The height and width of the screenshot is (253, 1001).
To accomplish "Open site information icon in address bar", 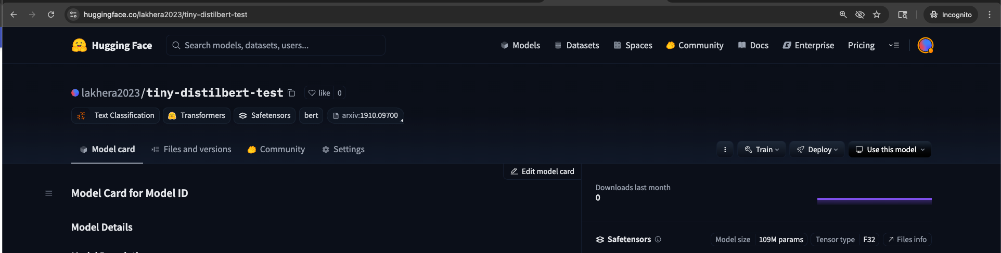I will pos(73,15).
